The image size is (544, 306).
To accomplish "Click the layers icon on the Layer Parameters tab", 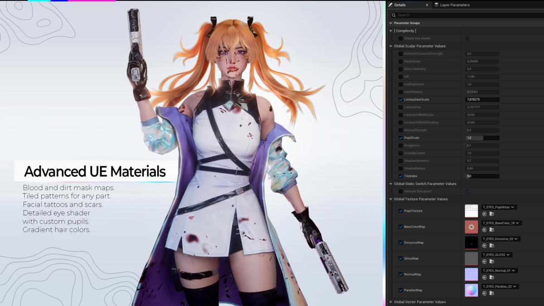I will click(437, 5).
